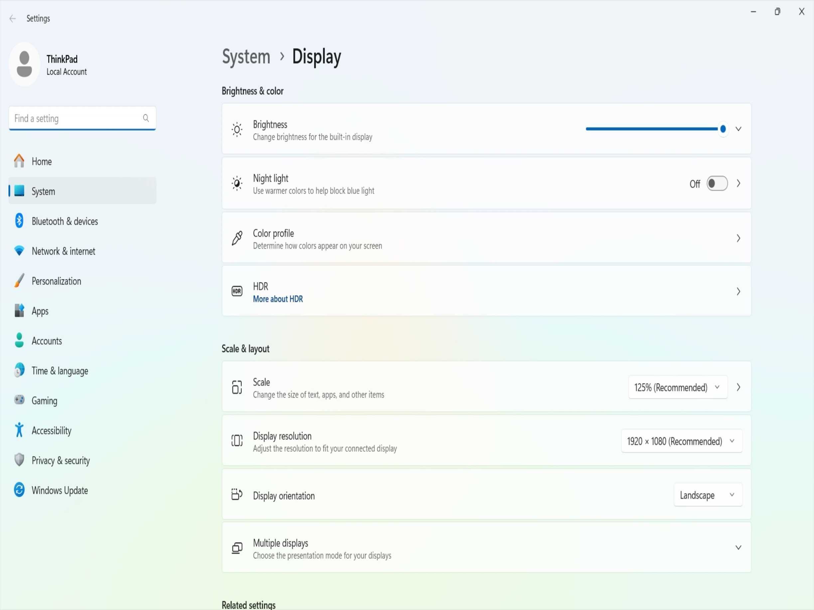Click System in the breadcrumb

click(x=246, y=57)
